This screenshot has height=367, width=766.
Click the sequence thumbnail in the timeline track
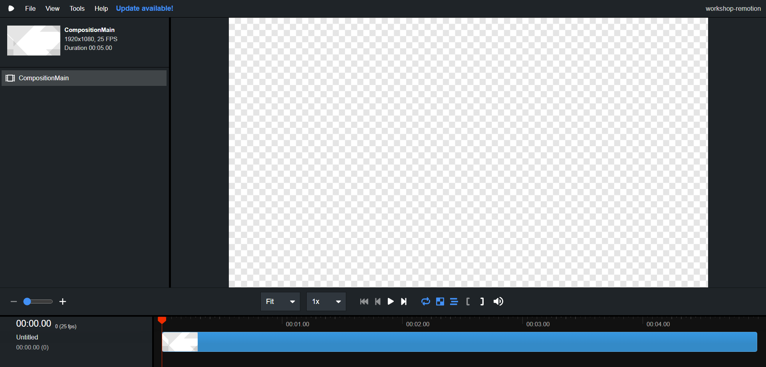[x=180, y=342]
